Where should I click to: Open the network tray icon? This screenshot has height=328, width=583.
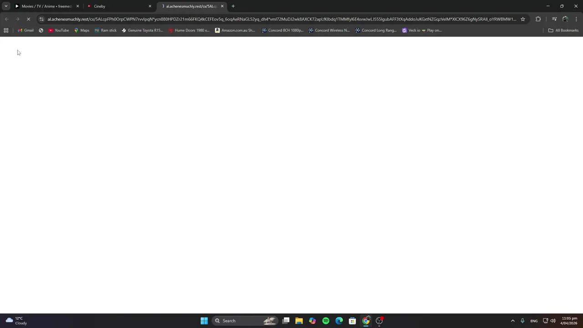coord(545,321)
